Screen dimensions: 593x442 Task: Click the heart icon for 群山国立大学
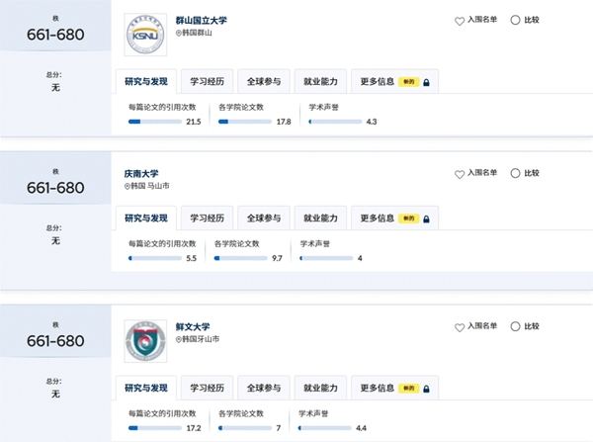click(x=460, y=21)
